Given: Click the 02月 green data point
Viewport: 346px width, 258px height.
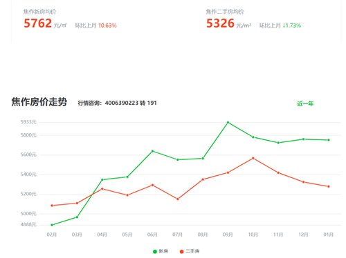Looking at the screenshot, I should (x=52, y=225).
